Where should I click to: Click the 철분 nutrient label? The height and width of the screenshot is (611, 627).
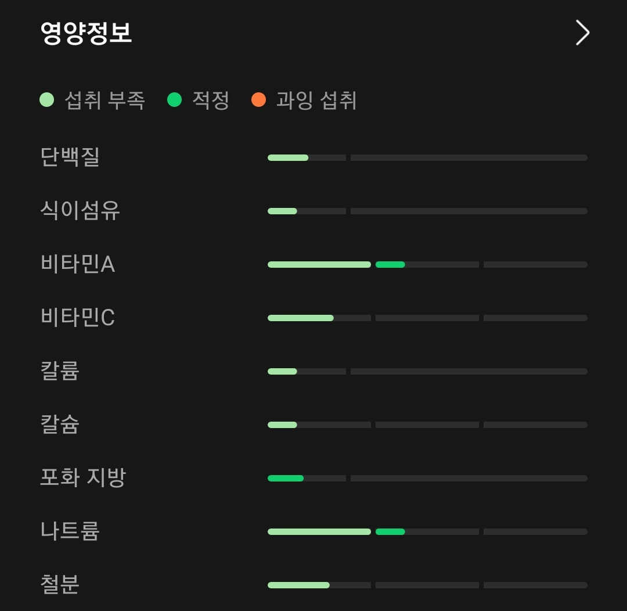[x=58, y=585]
